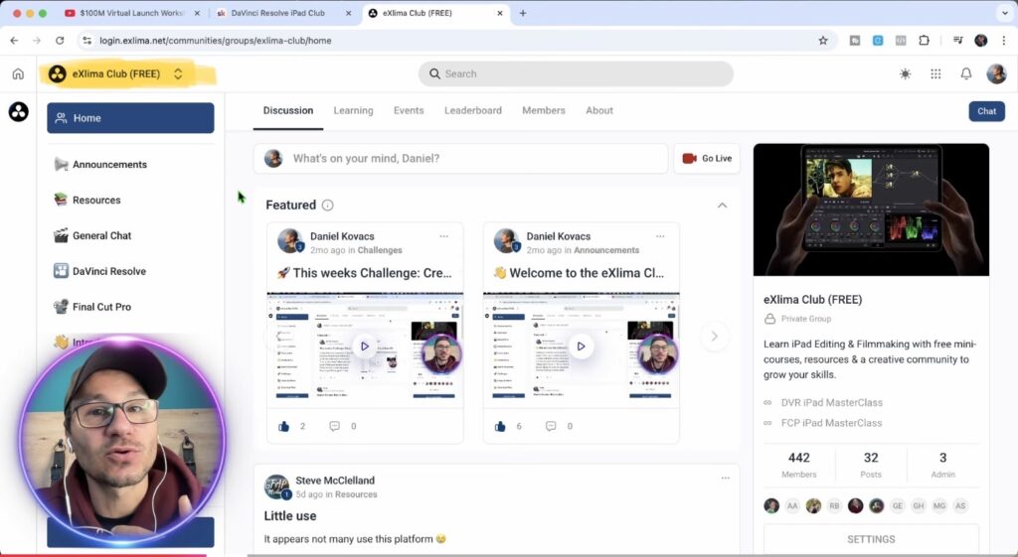
Task: Bookmark this page with the star icon
Action: (x=823, y=40)
